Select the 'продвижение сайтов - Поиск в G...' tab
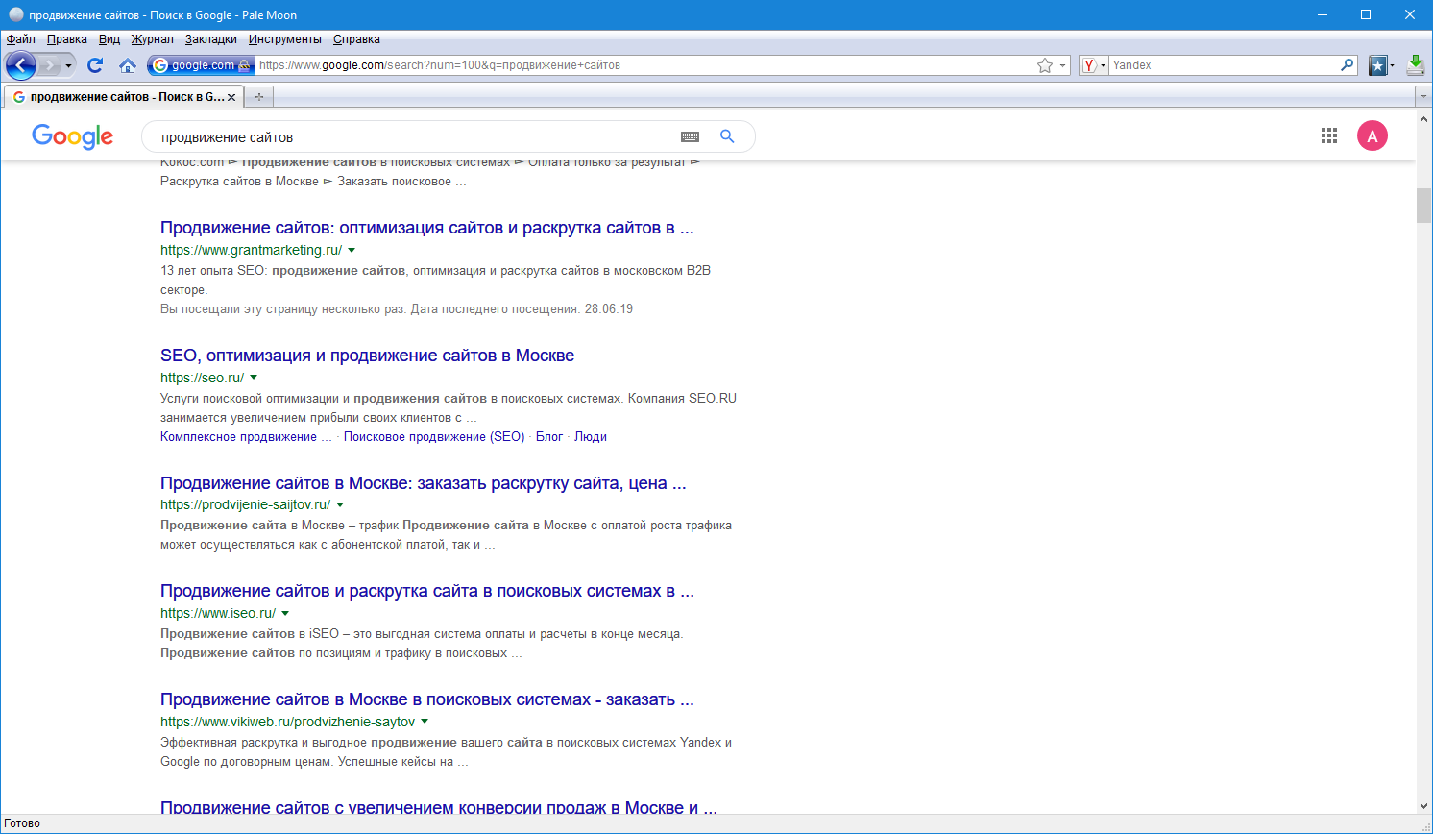This screenshot has height=834, width=1433. [x=124, y=97]
